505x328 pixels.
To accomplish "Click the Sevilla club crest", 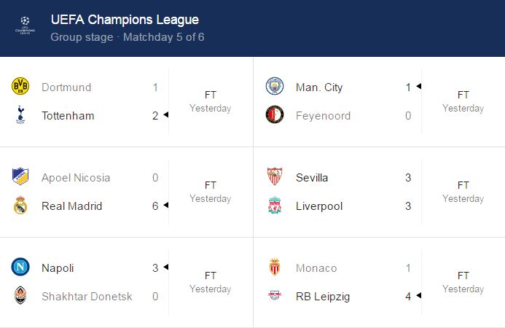I will click(274, 177).
